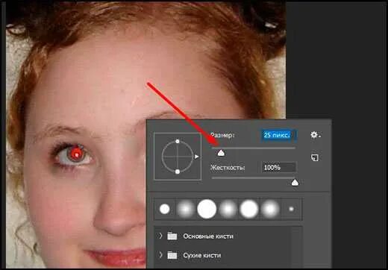Expand the Сухие кисти folder chevron
Viewport: 388px width, 270px height.
click(x=160, y=255)
